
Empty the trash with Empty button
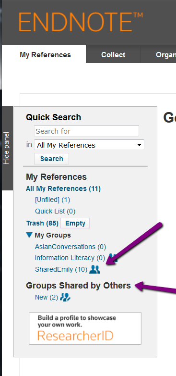[75, 223]
